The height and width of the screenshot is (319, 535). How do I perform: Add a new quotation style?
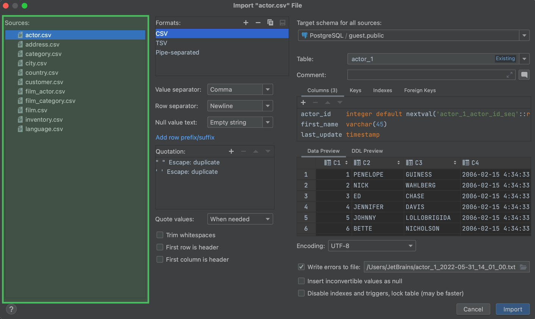tap(232, 151)
